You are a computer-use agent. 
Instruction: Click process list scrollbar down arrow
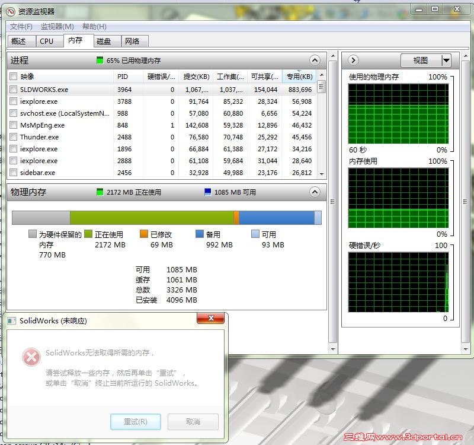(322, 174)
